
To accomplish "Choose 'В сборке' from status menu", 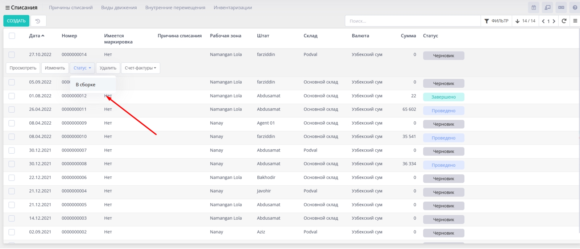I will (x=86, y=85).
